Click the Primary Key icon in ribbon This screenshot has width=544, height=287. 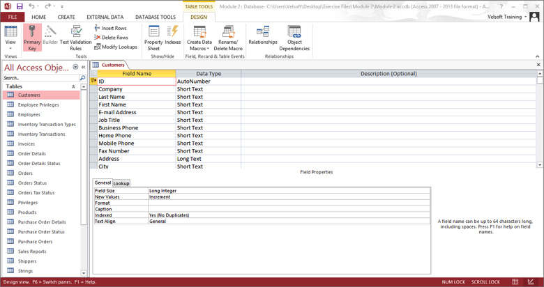pos(32,37)
